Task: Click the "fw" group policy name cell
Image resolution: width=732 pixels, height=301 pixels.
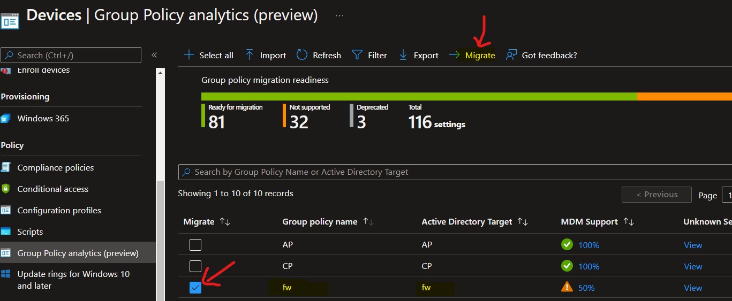Action: [x=287, y=288]
